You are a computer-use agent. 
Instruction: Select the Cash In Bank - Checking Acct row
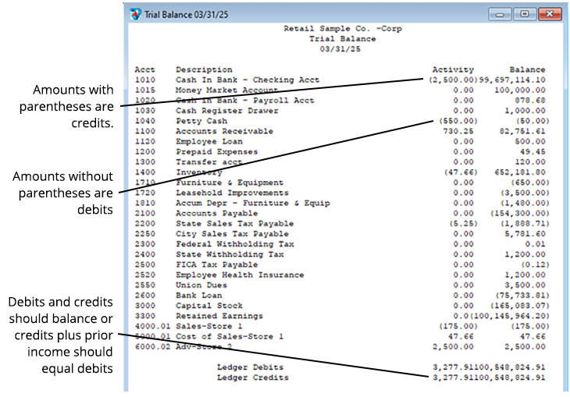coord(247,80)
